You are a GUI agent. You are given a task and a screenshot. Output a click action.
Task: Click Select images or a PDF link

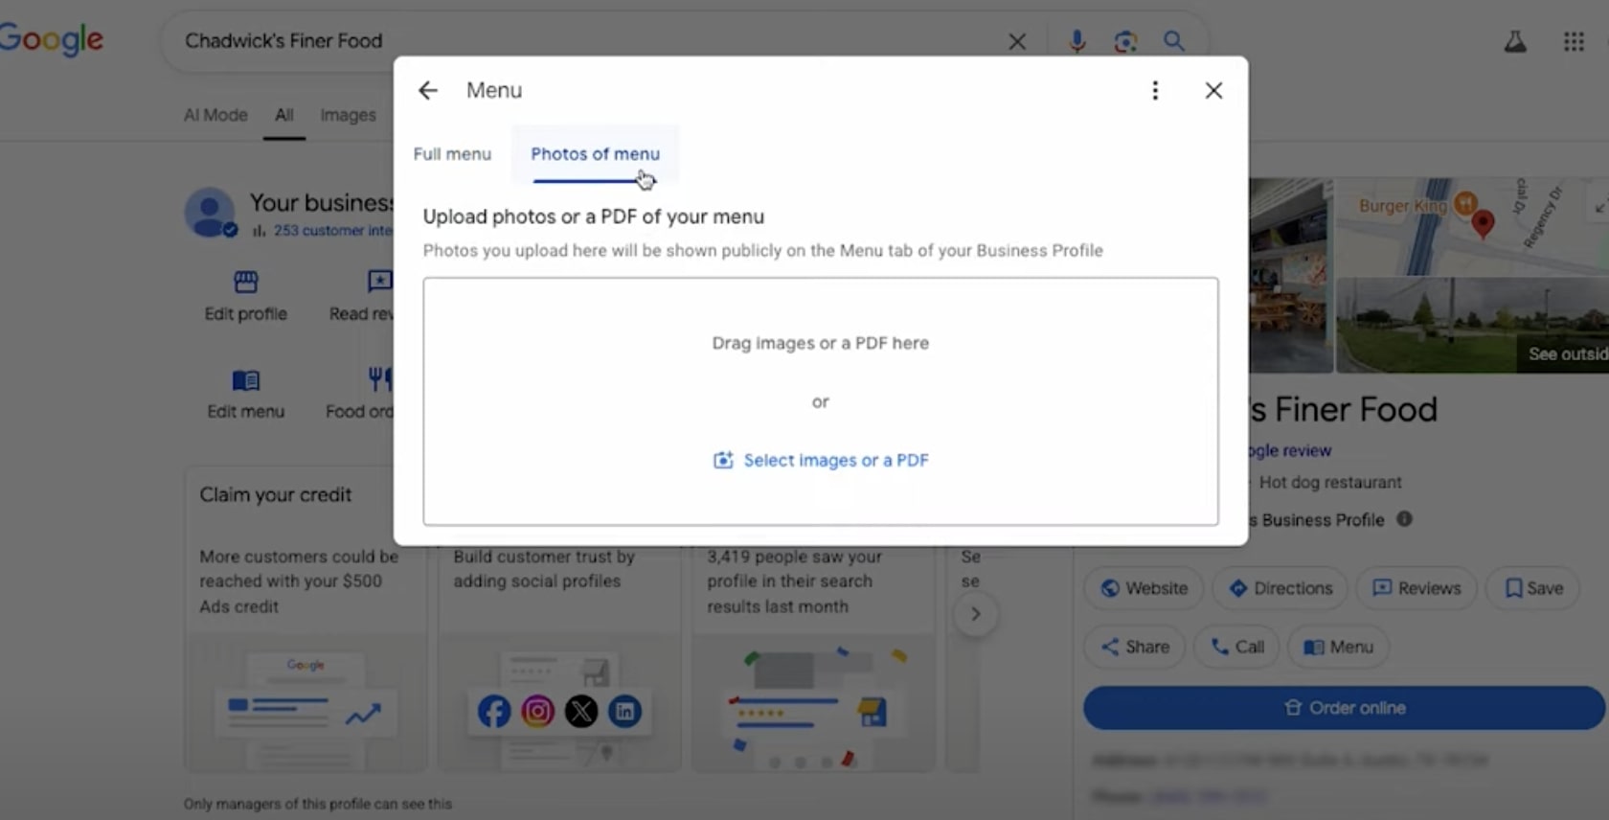(x=836, y=460)
